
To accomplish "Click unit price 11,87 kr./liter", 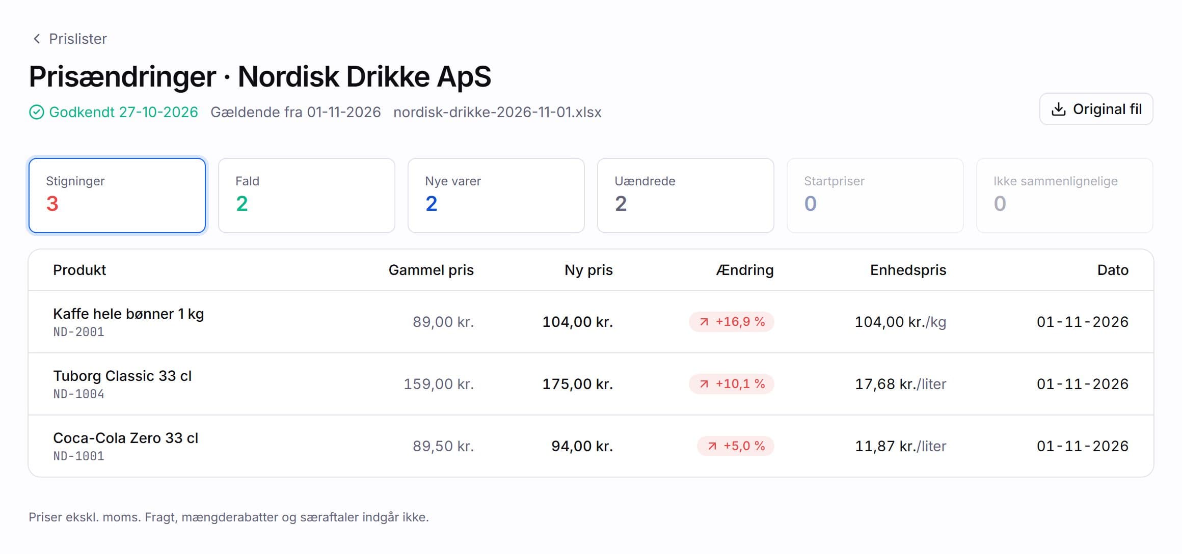I will (x=900, y=446).
